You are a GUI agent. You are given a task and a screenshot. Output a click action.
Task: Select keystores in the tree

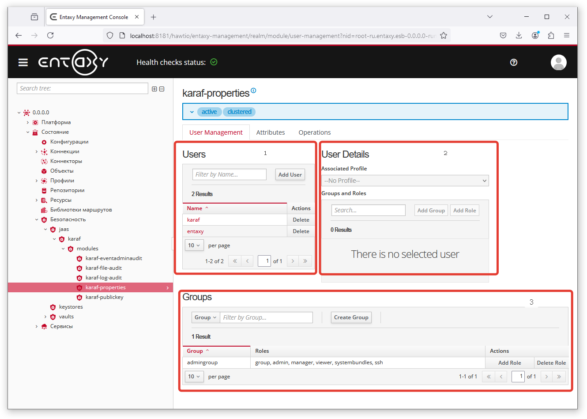pyautogui.click(x=71, y=307)
